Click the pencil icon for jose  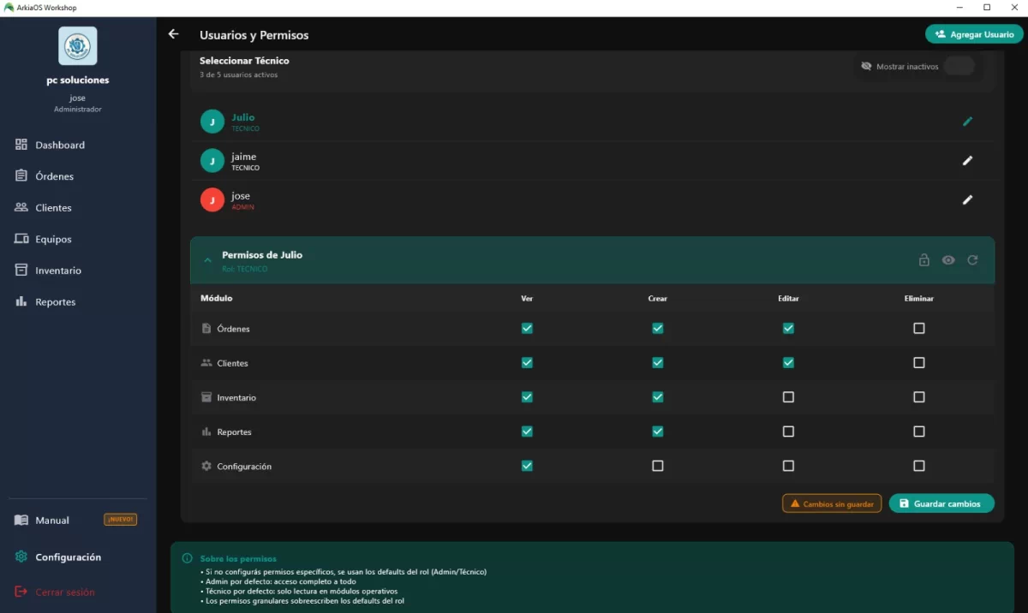click(x=967, y=199)
